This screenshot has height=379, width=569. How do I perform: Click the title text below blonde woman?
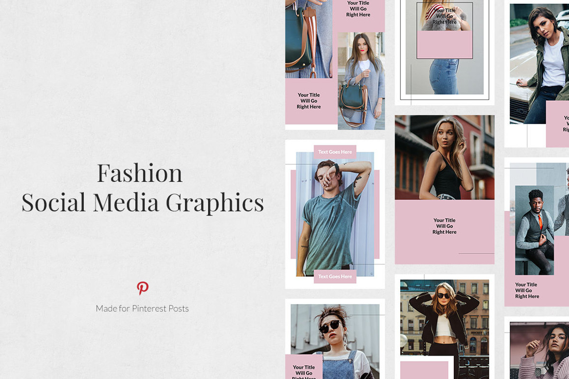pyautogui.click(x=444, y=226)
